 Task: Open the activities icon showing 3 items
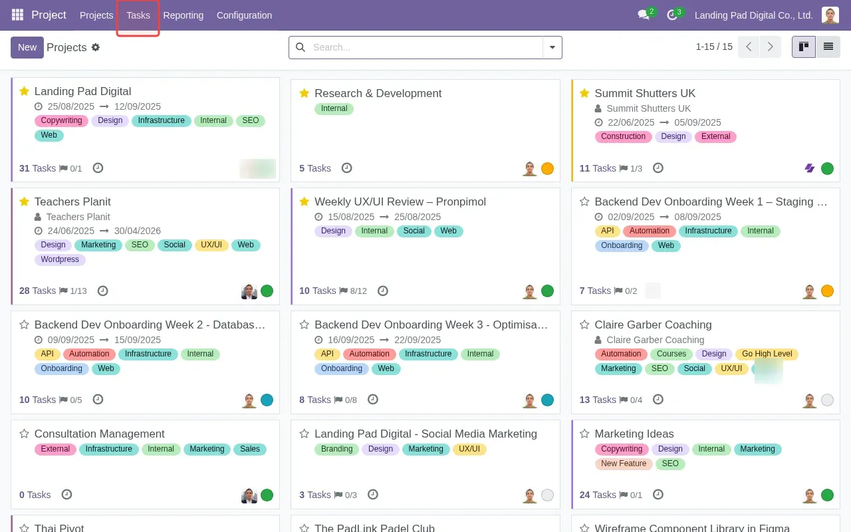tap(672, 14)
